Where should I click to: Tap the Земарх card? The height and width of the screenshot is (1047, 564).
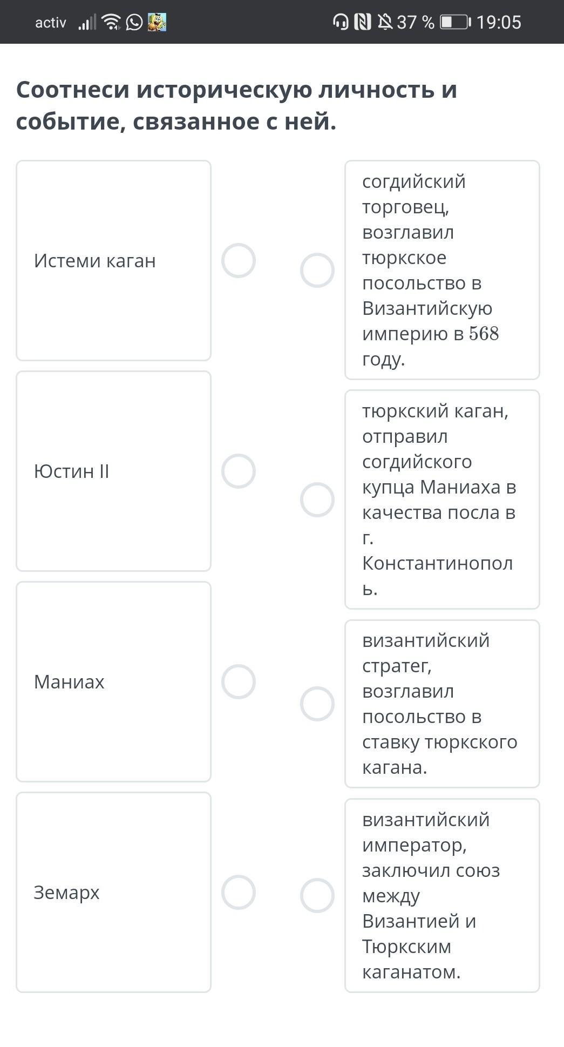point(113,893)
